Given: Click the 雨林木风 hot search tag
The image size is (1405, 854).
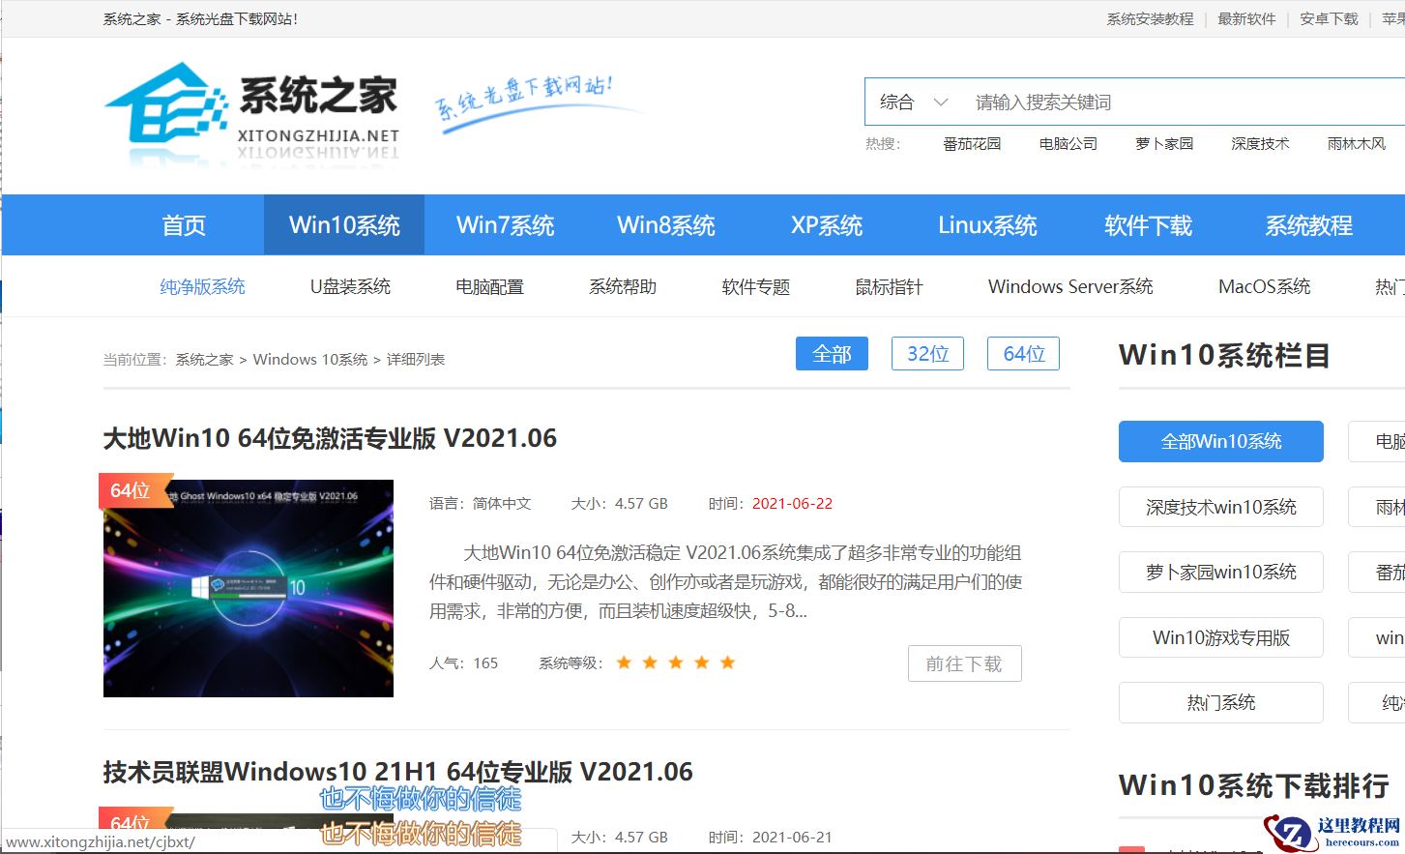Looking at the screenshot, I should (1357, 143).
